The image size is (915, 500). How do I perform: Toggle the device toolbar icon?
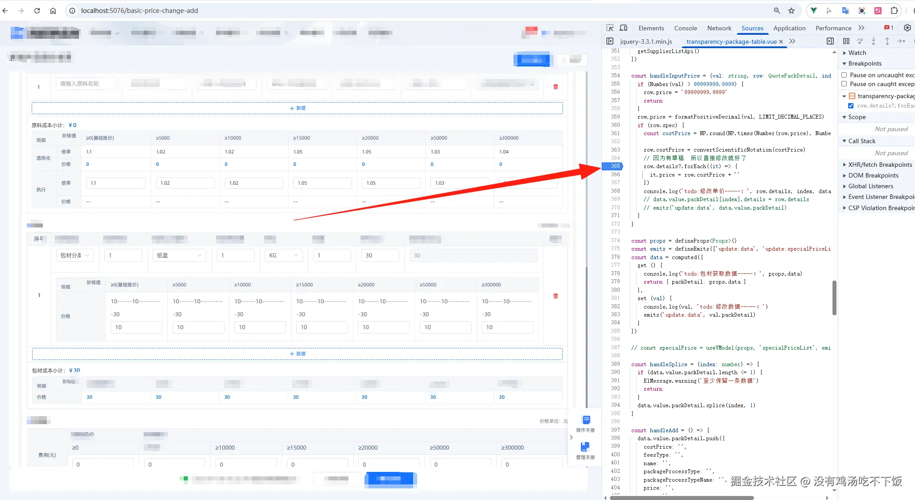coord(623,28)
